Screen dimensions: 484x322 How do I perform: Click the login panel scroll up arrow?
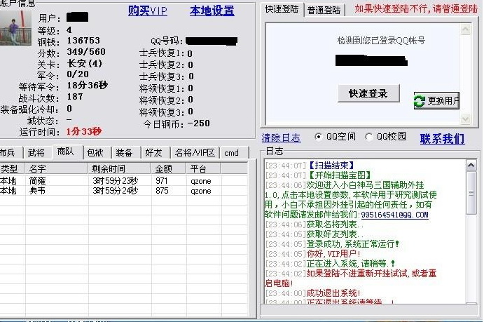[466, 29]
